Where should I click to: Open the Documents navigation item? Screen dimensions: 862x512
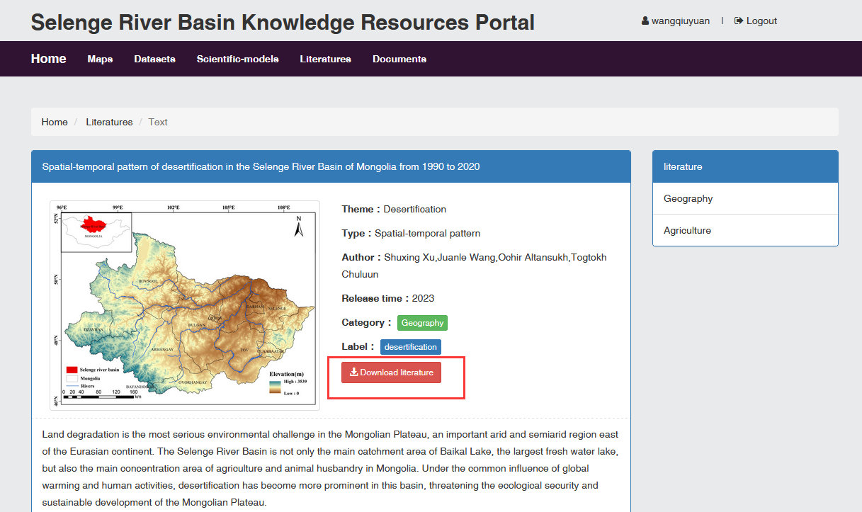point(399,59)
